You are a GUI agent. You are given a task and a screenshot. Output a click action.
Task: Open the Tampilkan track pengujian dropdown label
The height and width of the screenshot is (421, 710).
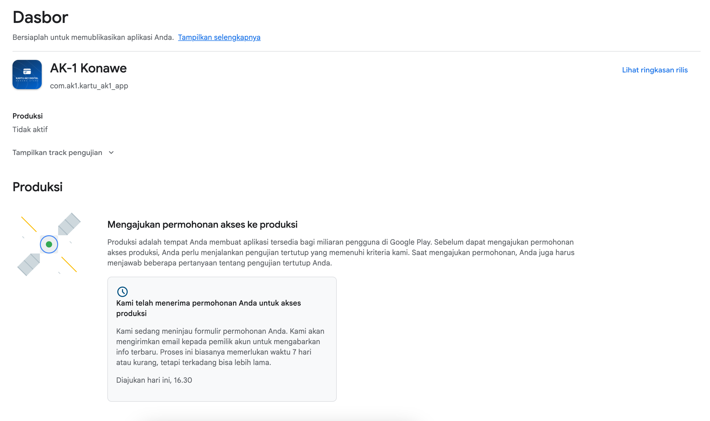pos(57,153)
